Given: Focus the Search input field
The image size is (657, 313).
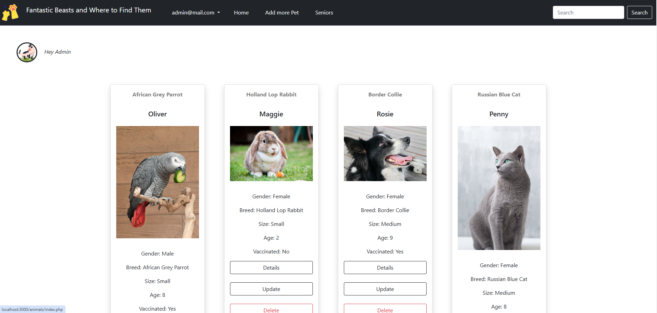Looking at the screenshot, I should (588, 12).
